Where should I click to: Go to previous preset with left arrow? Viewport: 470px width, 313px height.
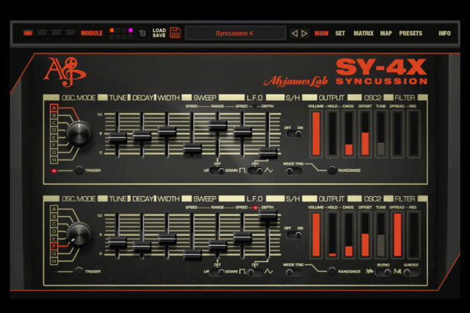coord(295,34)
